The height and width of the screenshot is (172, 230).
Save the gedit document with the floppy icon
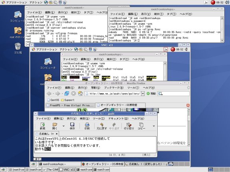[72, 126]
